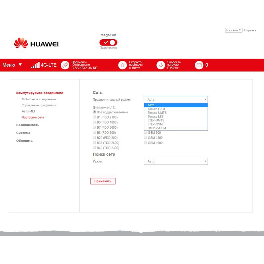Check the GSM 1800 checkbox
Viewport: 264px width, 264px height.
click(x=146, y=138)
